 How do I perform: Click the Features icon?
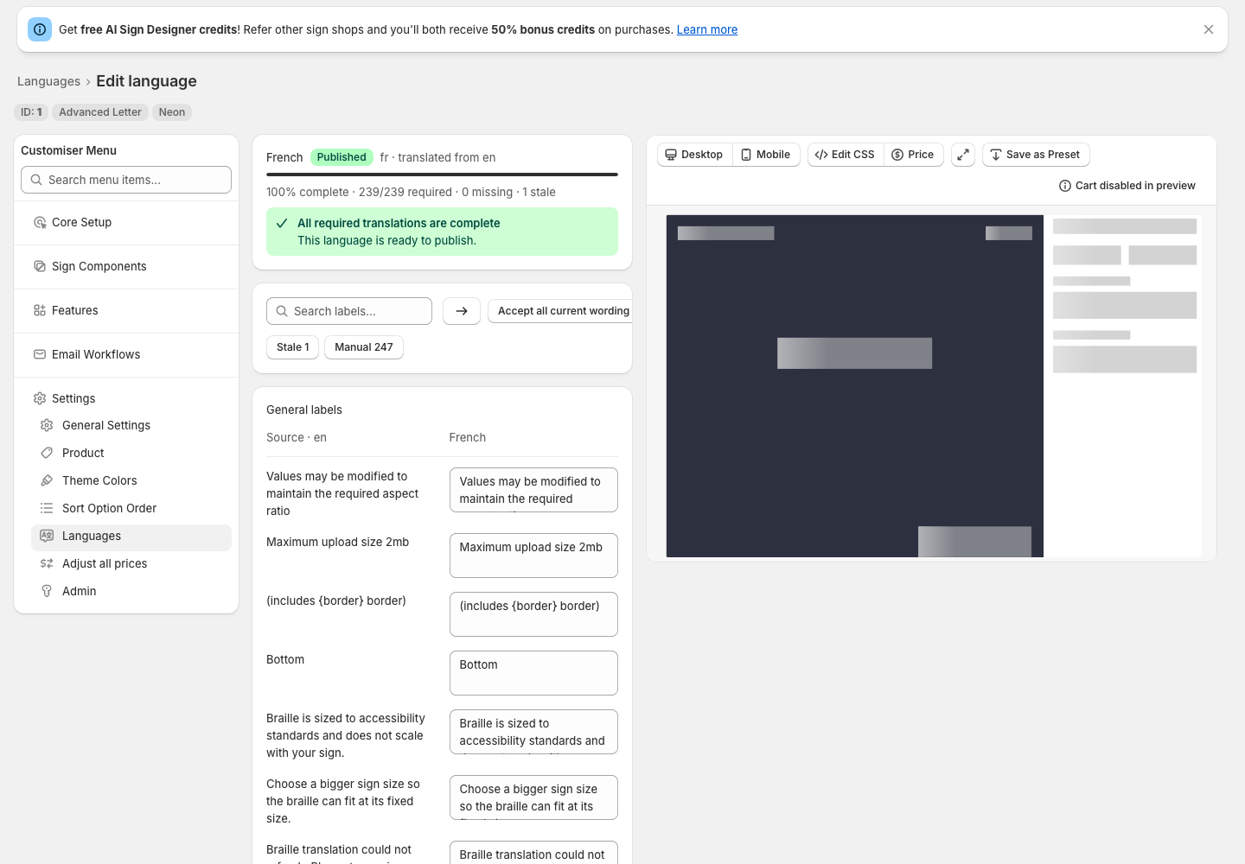click(40, 310)
